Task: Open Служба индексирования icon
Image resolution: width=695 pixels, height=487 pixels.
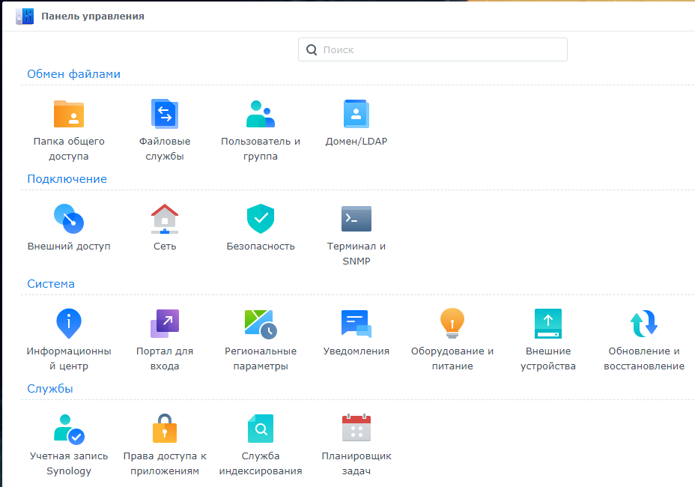Action: coord(261,429)
